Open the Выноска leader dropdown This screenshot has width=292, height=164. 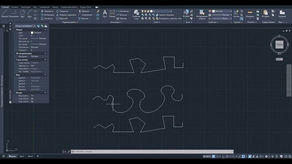pos(129,15)
